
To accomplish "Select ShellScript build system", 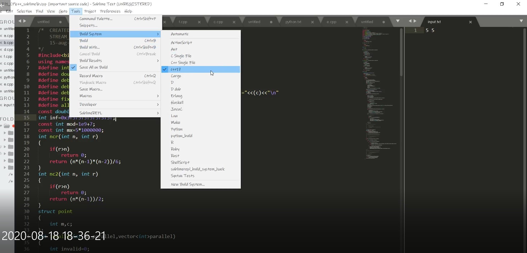I will click(x=201, y=162).
